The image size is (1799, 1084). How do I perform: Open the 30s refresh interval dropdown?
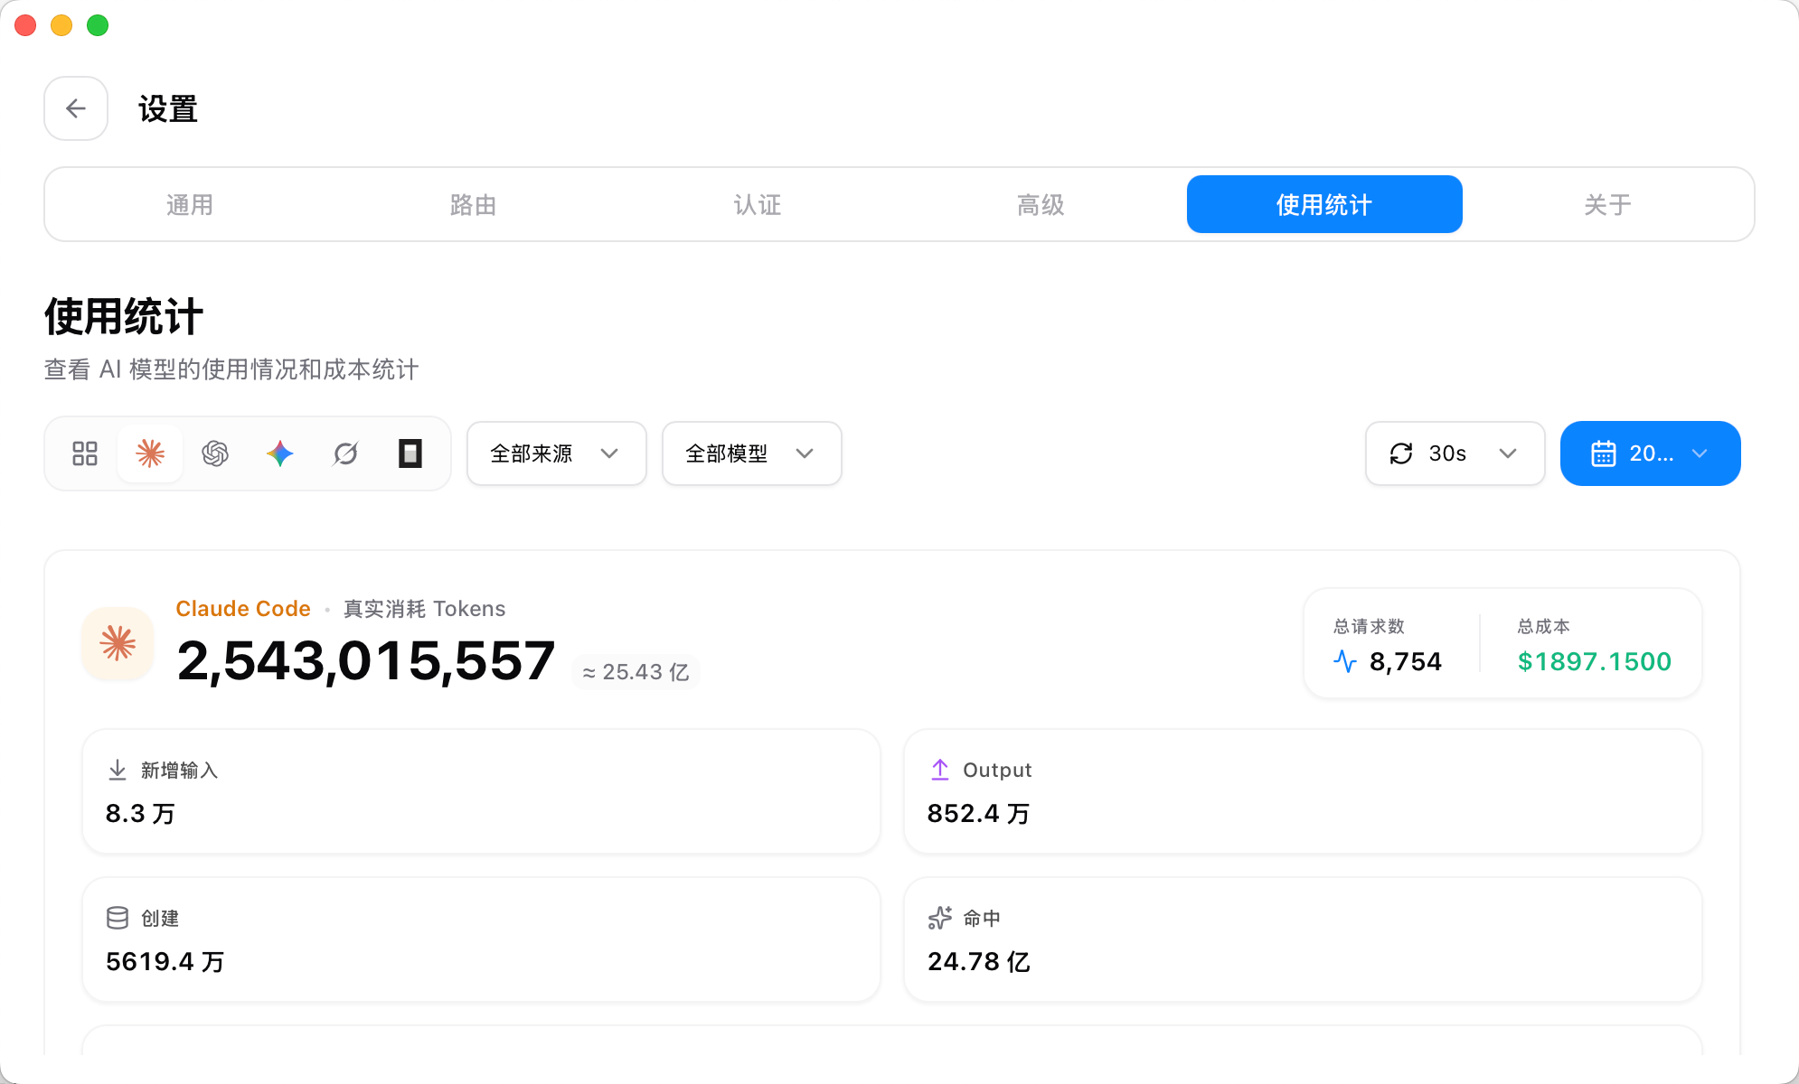click(1455, 453)
